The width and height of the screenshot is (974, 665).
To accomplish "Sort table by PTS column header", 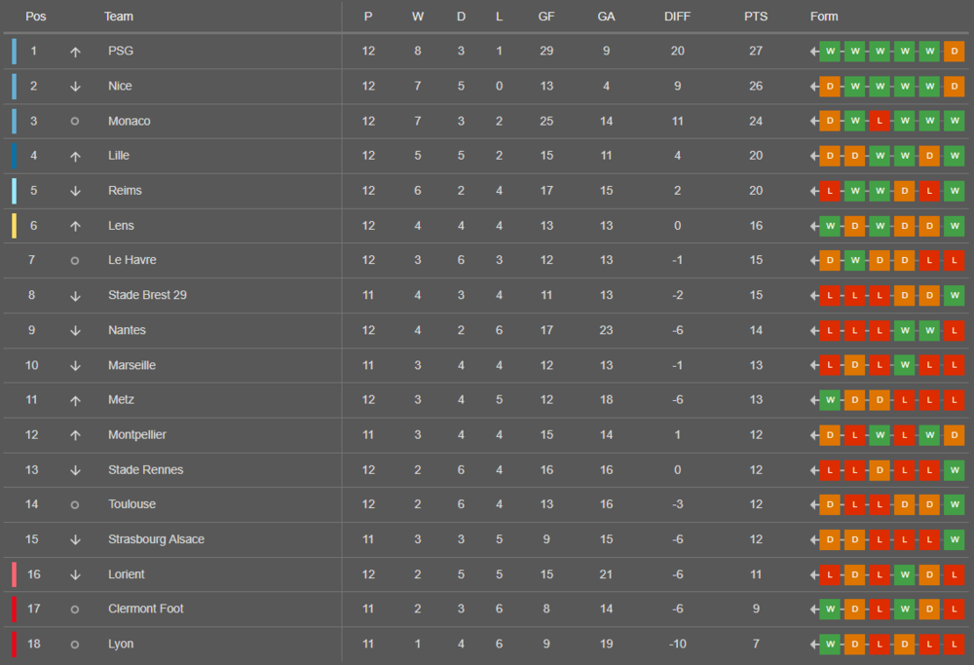I will 756,17.
